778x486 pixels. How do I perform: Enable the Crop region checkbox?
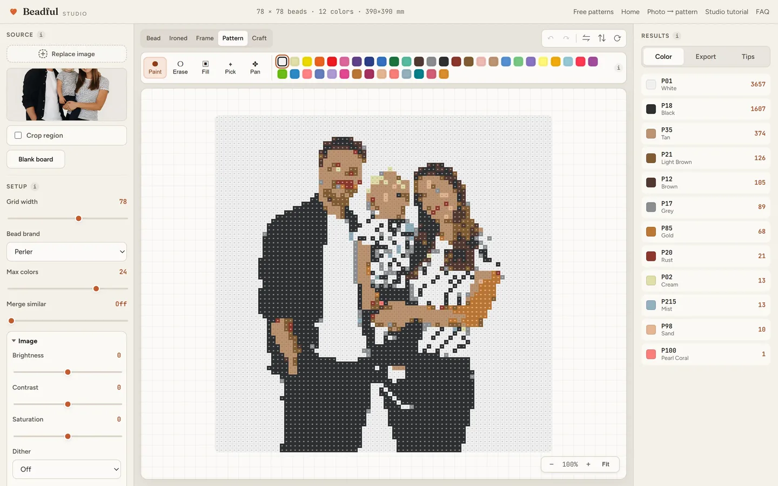point(18,136)
